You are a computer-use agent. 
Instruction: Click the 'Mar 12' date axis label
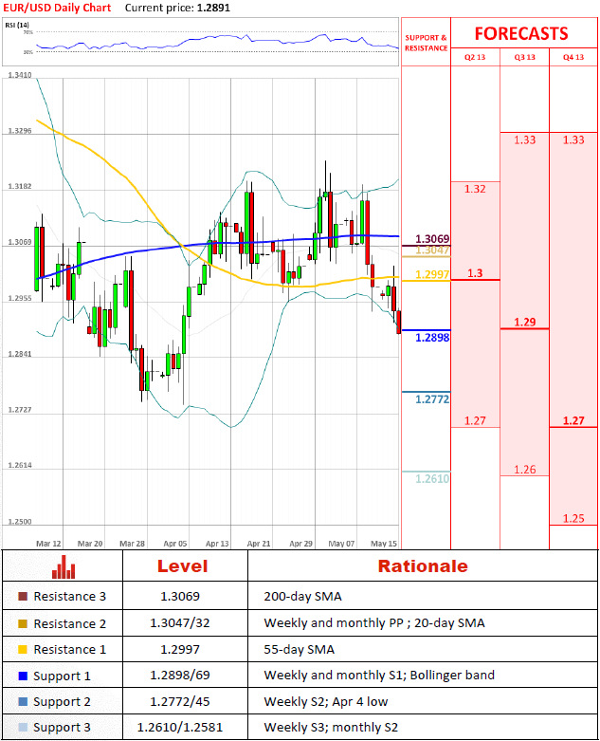(x=48, y=544)
